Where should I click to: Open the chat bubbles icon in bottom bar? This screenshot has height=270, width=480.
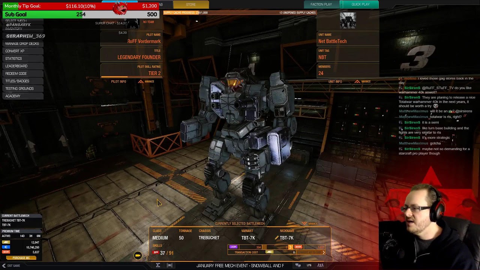(x=298, y=265)
